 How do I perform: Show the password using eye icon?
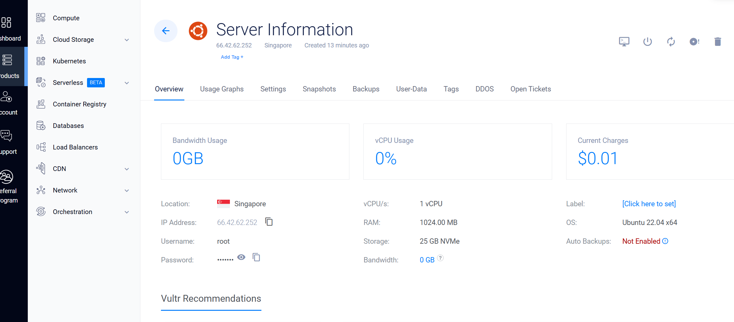[x=241, y=257]
